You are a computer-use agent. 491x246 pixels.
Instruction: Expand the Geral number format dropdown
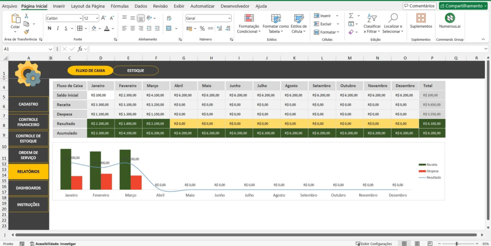[x=229, y=18]
